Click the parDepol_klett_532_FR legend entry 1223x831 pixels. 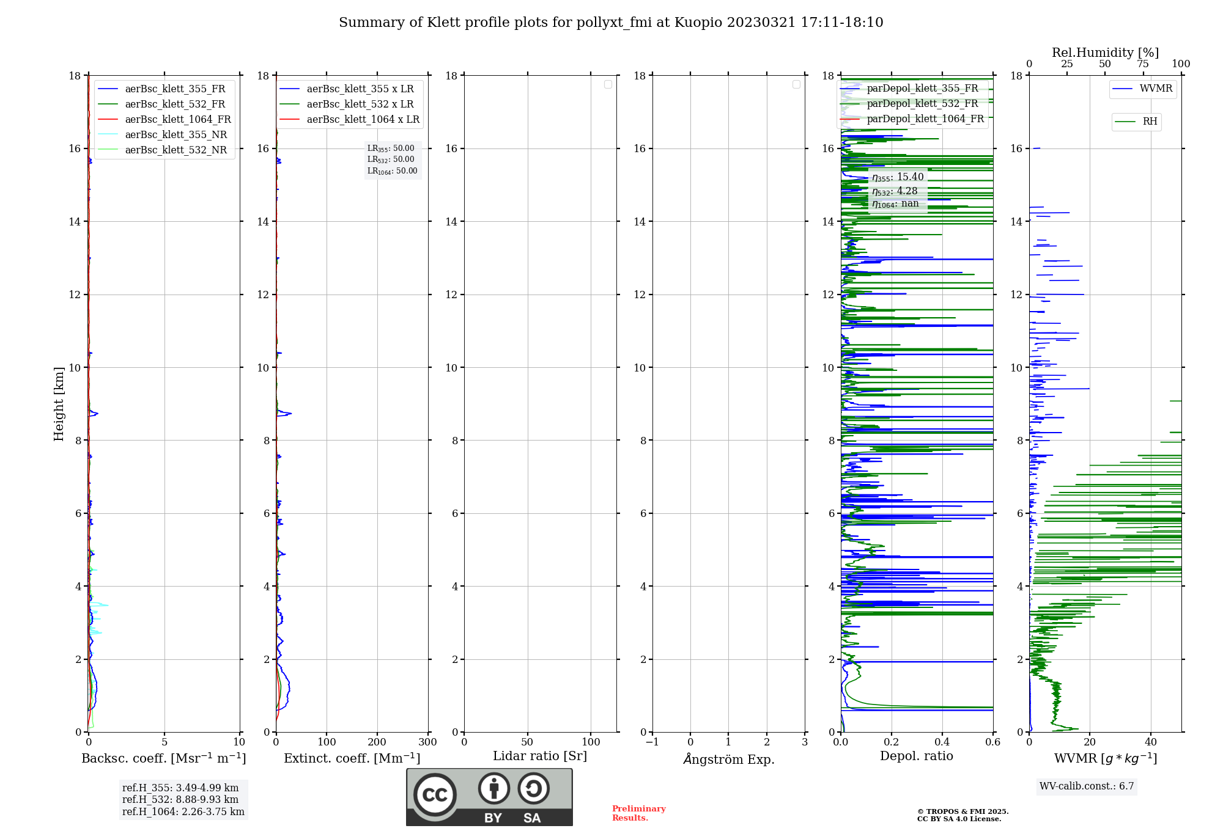(909, 103)
